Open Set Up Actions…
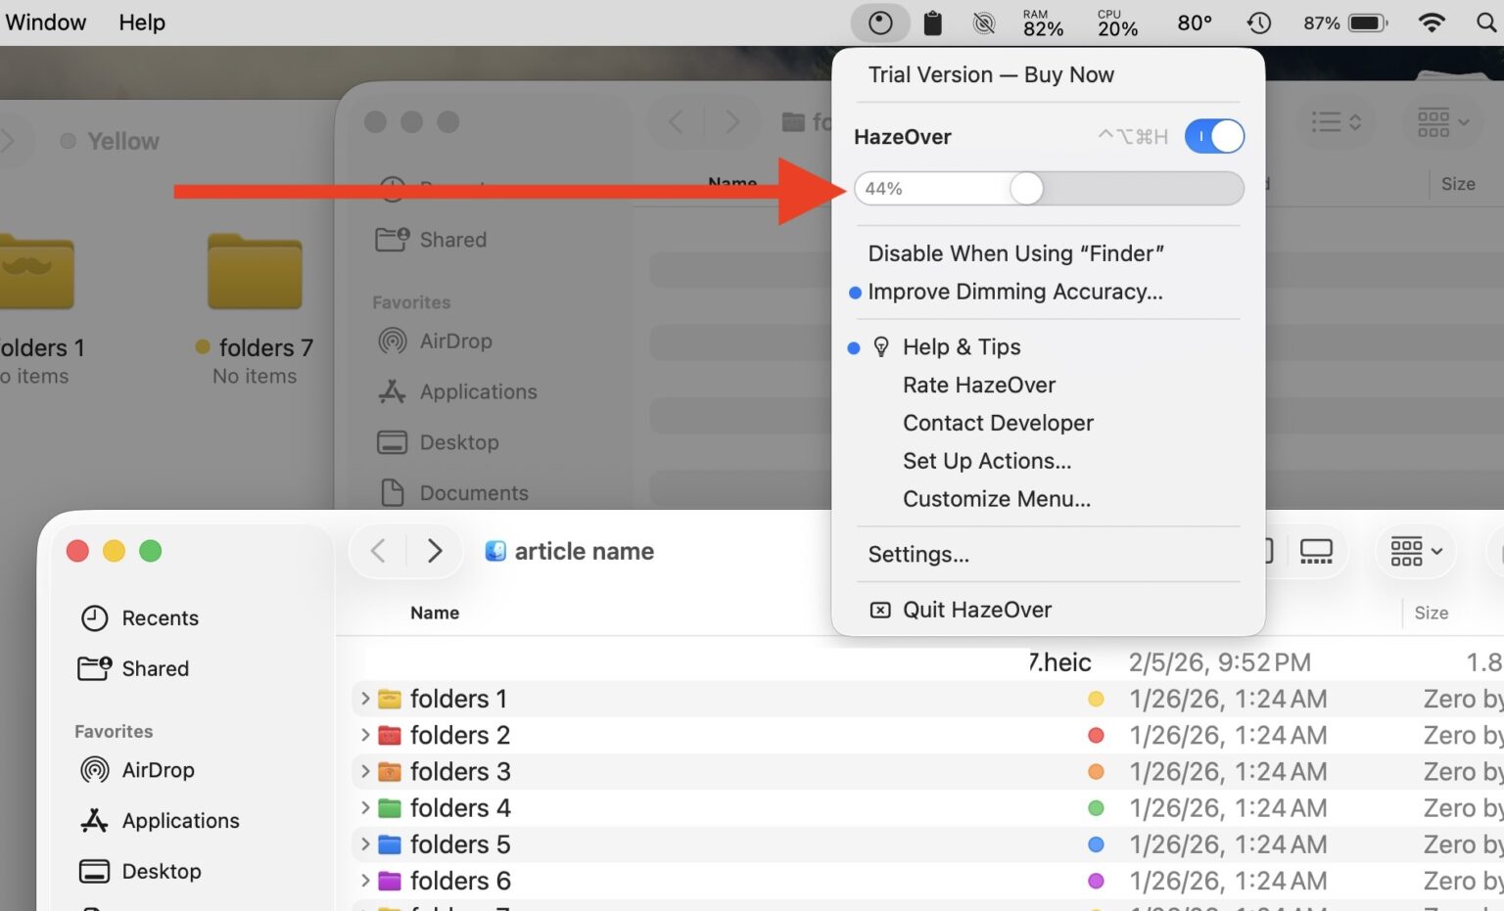 pyautogui.click(x=987, y=461)
